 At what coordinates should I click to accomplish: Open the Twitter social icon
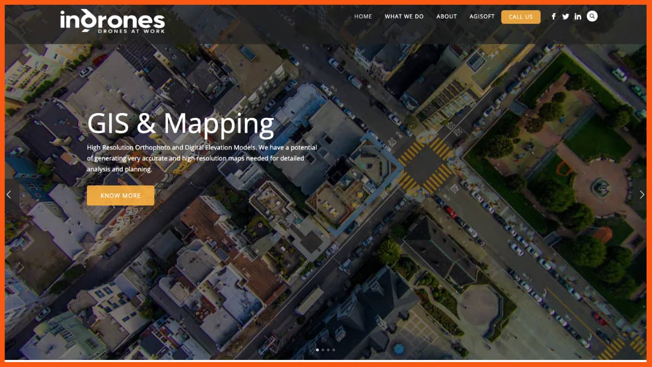(x=566, y=16)
